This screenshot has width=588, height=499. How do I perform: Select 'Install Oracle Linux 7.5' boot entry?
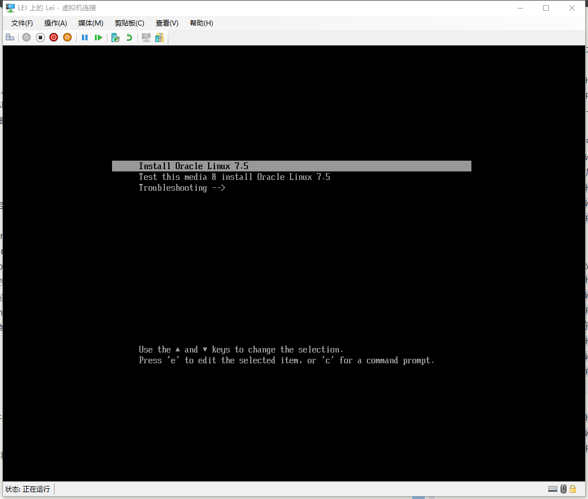291,166
